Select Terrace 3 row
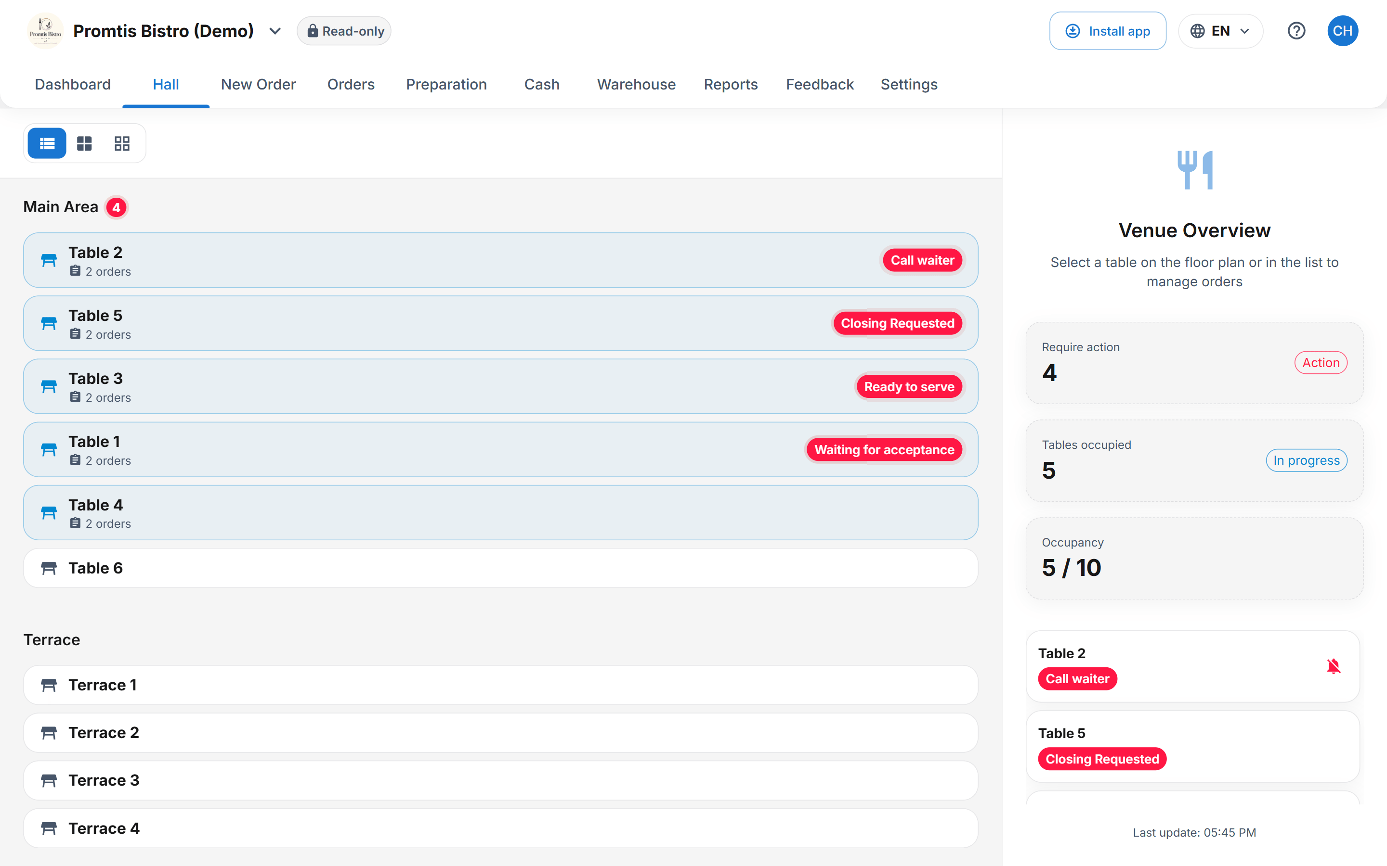The image size is (1387, 866). pos(500,781)
